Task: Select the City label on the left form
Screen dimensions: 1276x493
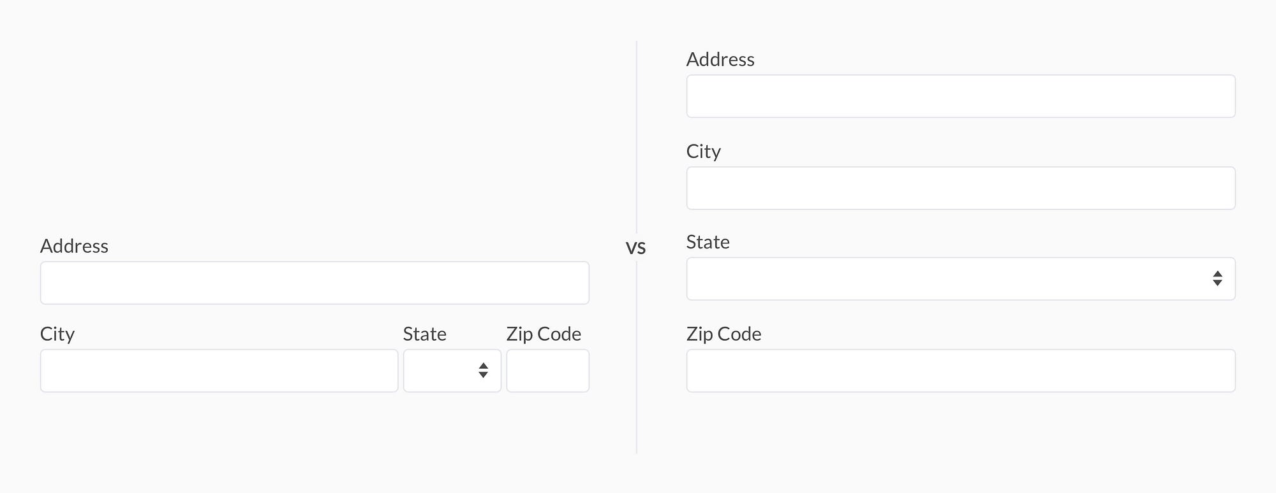Action: pyautogui.click(x=57, y=333)
